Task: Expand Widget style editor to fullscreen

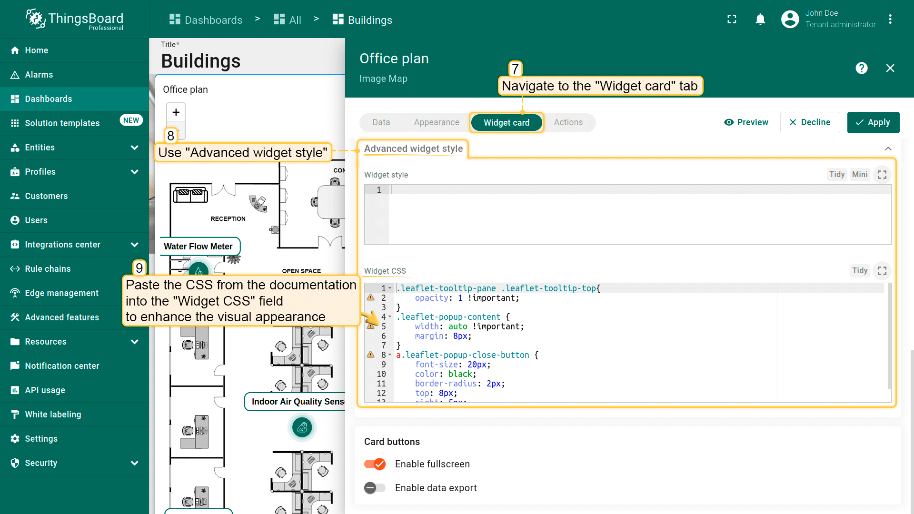Action: (x=882, y=175)
